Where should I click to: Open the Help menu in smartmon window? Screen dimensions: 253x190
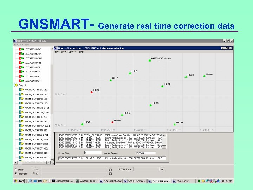point(81,52)
